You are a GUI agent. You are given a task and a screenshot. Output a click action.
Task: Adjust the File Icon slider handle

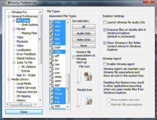click(78, 83)
